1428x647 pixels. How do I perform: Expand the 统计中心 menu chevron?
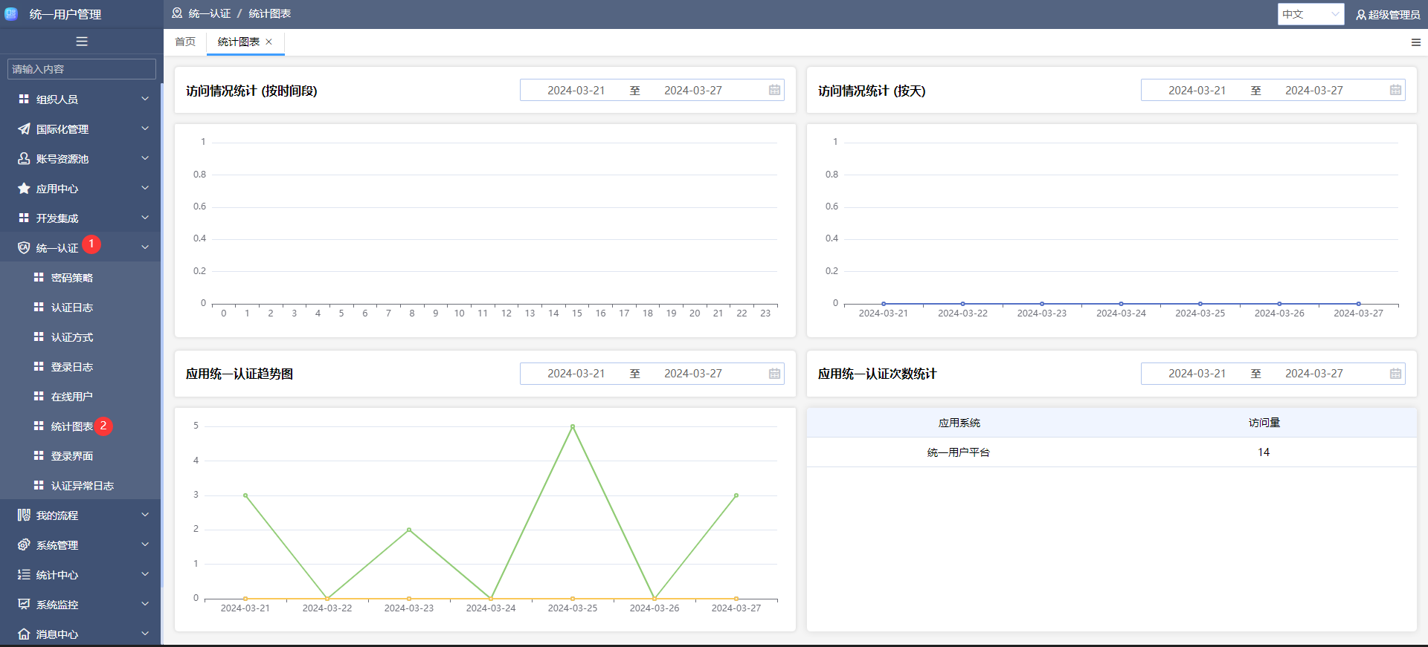(x=145, y=574)
